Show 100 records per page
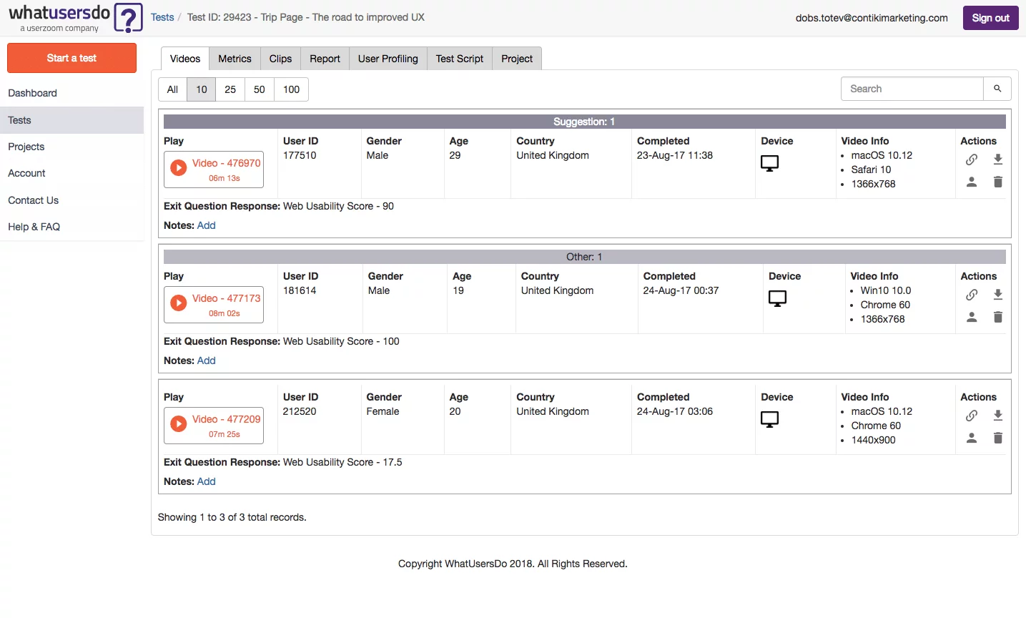This screenshot has height=618, width=1026. [x=292, y=89]
